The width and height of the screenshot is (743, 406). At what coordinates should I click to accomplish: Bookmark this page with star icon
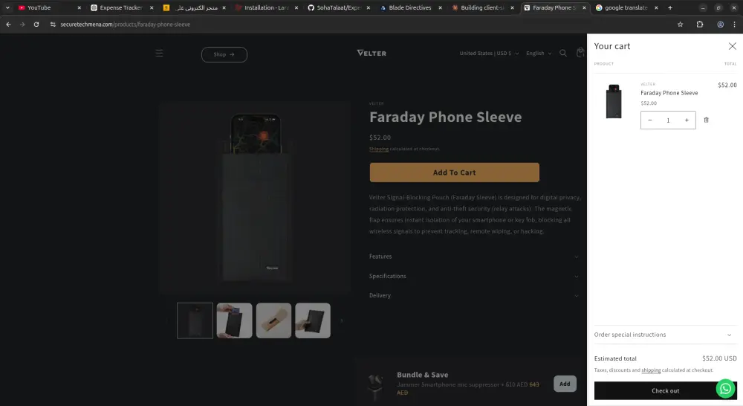(x=680, y=25)
